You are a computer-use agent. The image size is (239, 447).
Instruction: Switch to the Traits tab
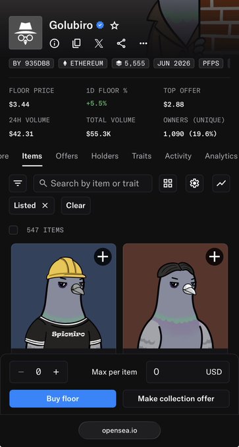142,156
